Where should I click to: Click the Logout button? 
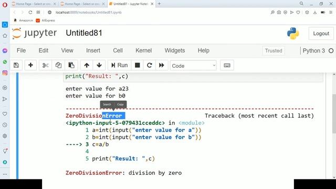pyautogui.click(x=321, y=34)
